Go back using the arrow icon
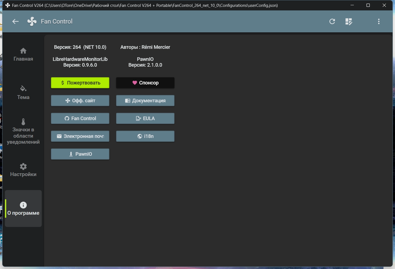395x269 pixels. (15, 21)
